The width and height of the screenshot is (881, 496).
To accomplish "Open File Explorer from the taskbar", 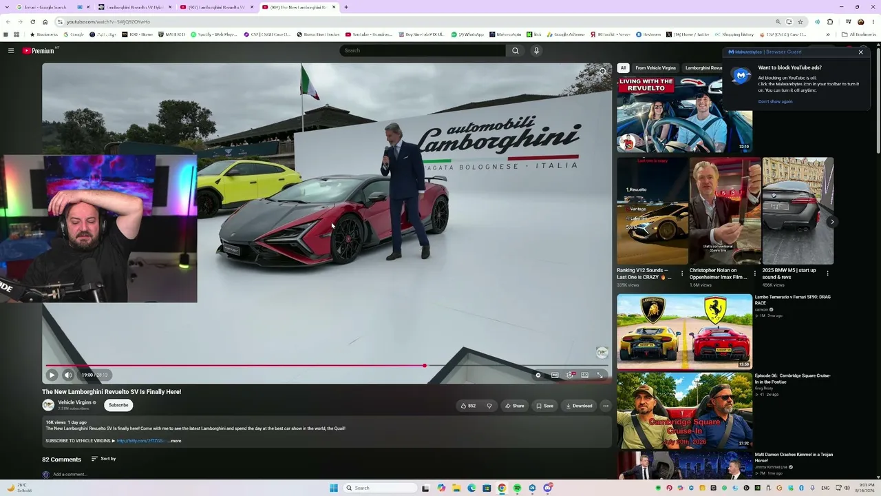I will tap(456, 488).
